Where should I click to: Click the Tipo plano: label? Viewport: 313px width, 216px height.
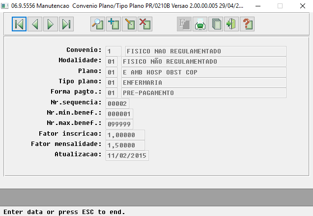pos(80,81)
